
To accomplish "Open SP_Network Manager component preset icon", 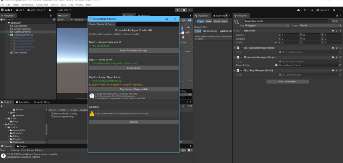I will click(337, 57).
